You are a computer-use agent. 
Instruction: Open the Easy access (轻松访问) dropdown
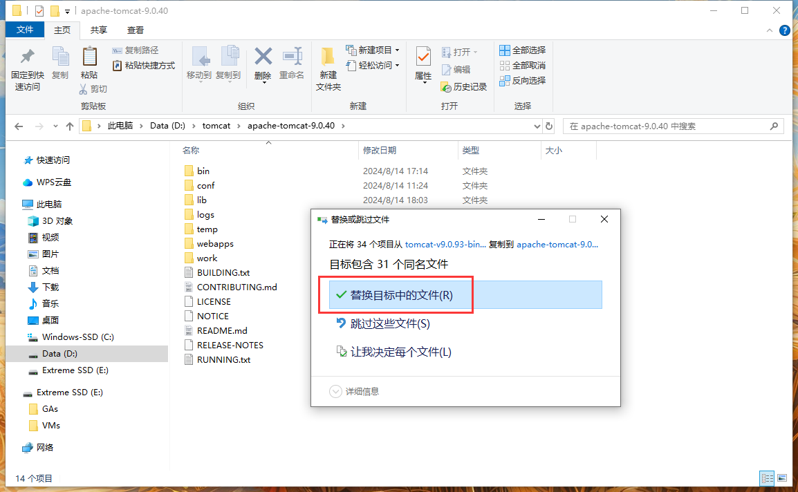pyautogui.click(x=373, y=65)
